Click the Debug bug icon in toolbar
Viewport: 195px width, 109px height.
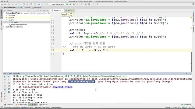coord(70,5)
